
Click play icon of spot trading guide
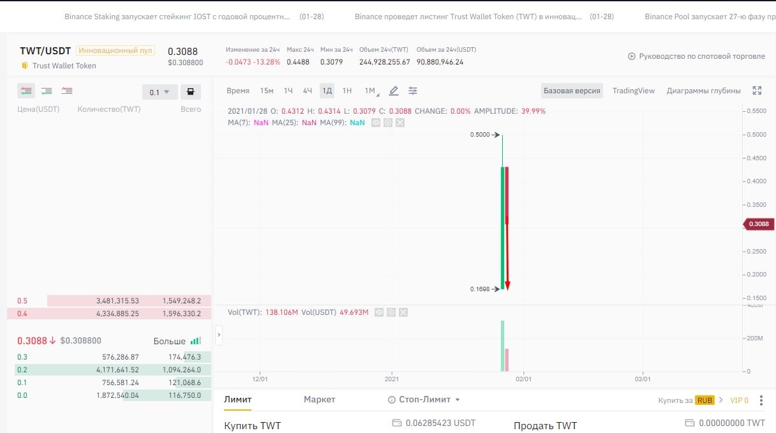pos(632,56)
